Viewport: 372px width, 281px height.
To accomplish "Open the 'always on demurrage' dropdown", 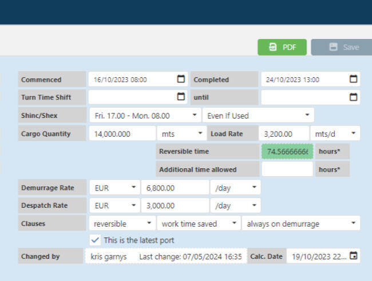I will pyautogui.click(x=301, y=223).
